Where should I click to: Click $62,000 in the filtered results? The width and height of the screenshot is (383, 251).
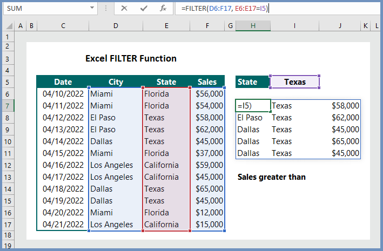pyautogui.click(x=340, y=118)
